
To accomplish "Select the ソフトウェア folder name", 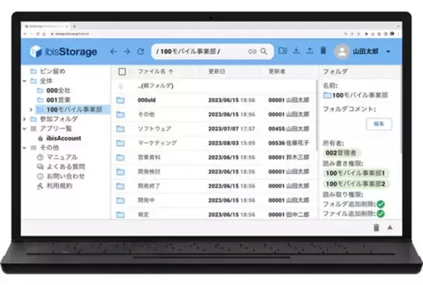I will [x=154, y=128].
